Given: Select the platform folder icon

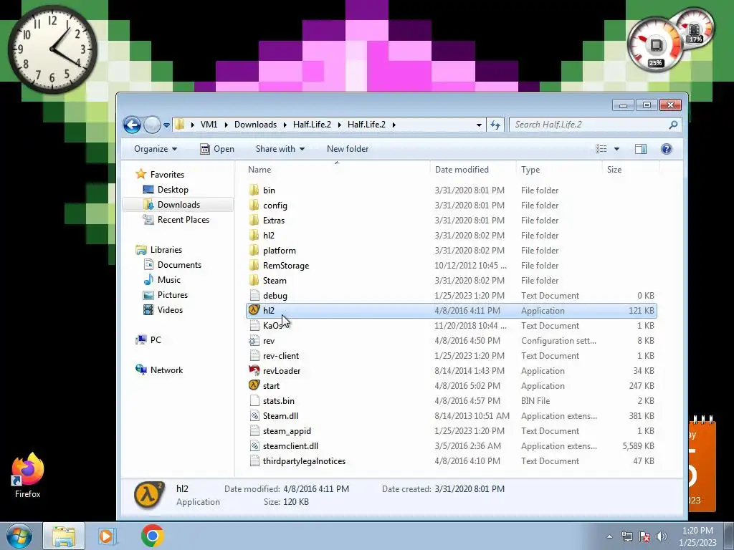Looking at the screenshot, I should click(254, 250).
